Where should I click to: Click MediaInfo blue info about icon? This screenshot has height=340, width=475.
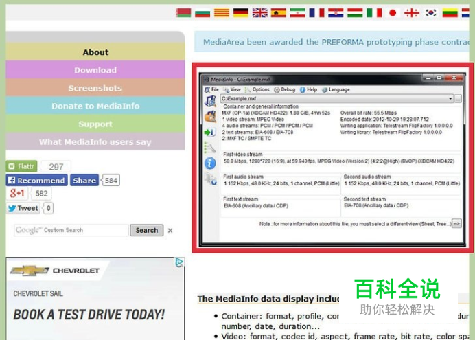[210, 163]
